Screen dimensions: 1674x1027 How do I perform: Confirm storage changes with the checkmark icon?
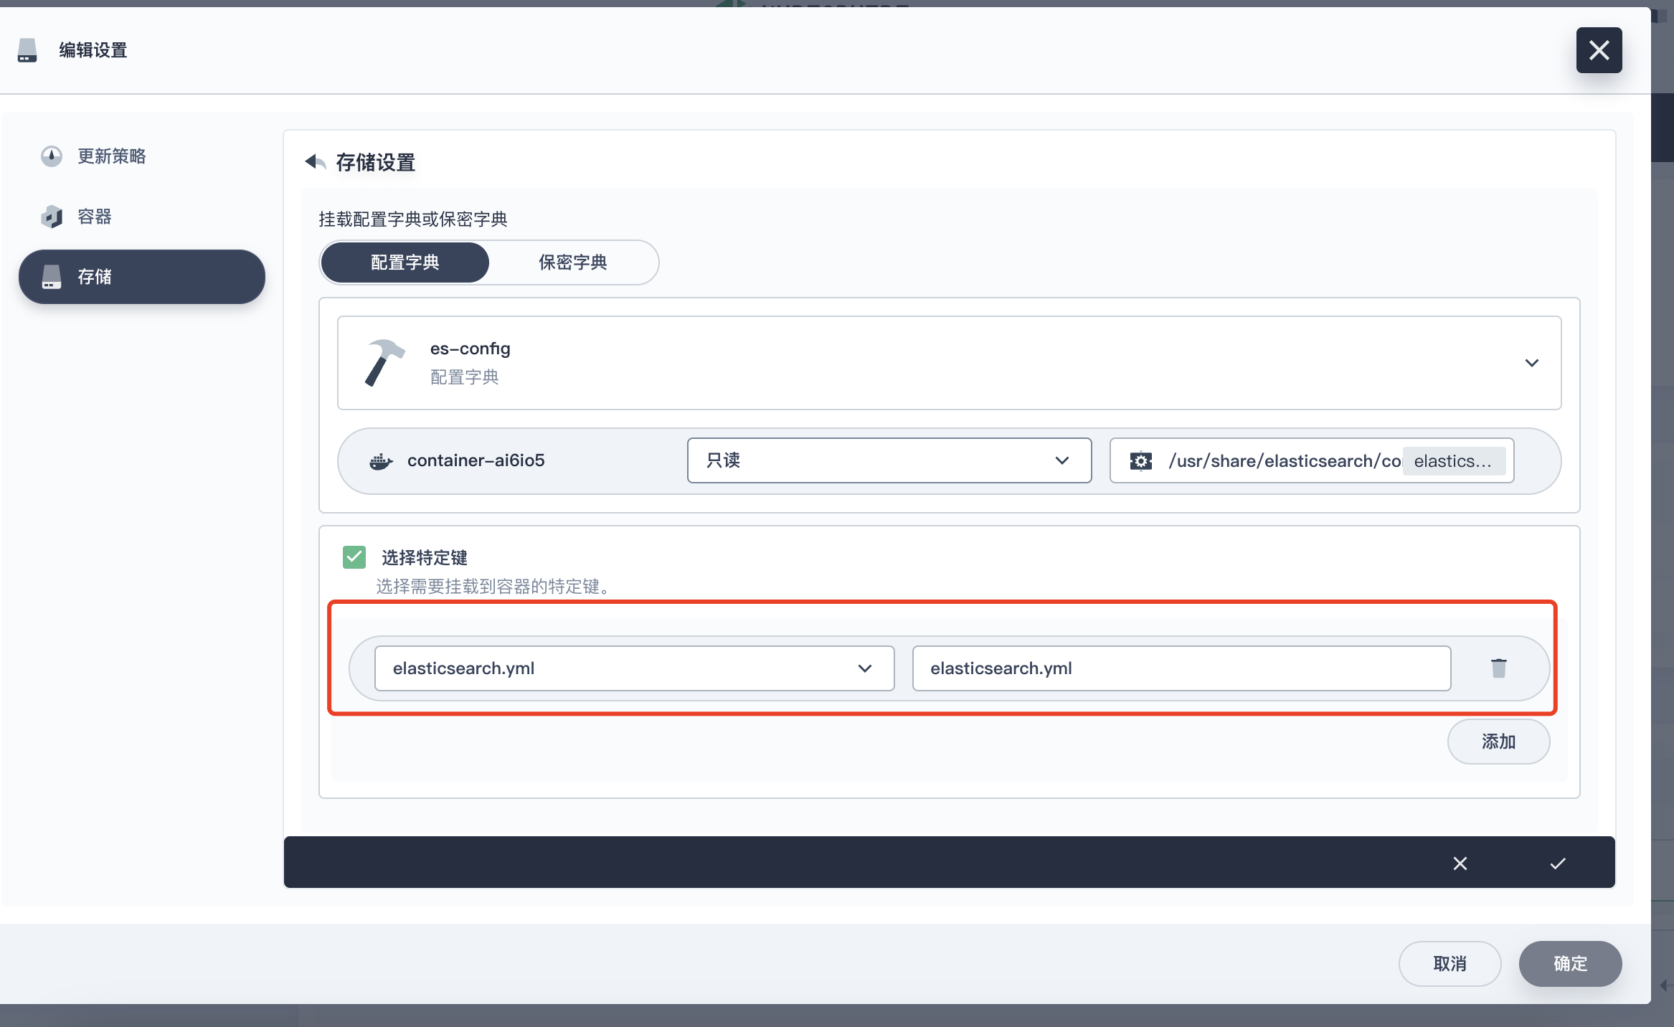(x=1558, y=863)
